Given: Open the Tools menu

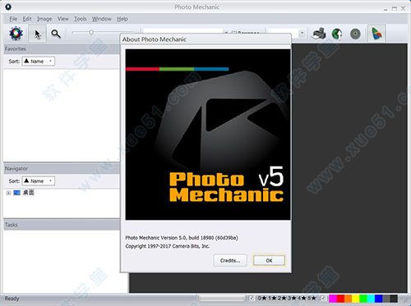Looking at the screenshot, I should (x=81, y=19).
